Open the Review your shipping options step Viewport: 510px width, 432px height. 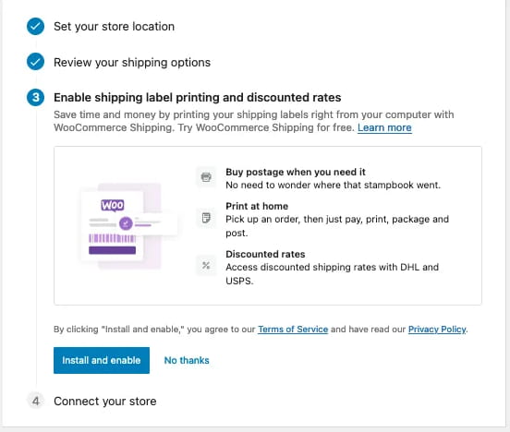tap(132, 62)
